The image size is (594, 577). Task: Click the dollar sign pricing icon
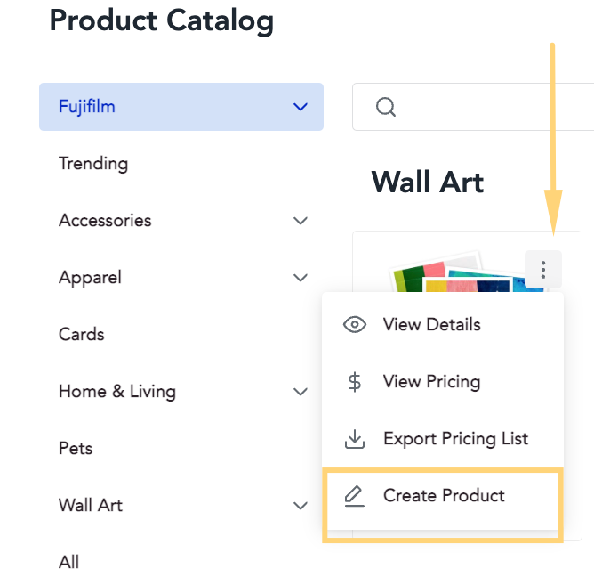pos(355,382)
